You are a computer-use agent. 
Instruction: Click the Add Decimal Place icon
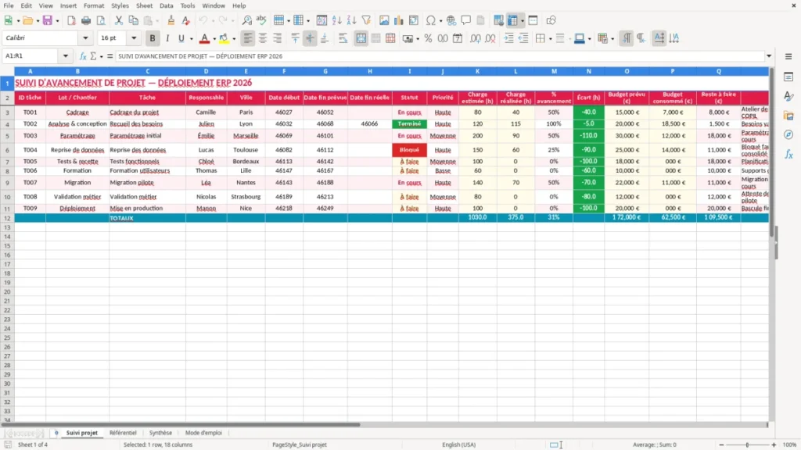click(x=475, y=38)
